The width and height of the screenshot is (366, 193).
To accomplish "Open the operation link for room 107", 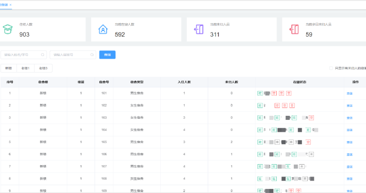I will [x=350, y=167].
